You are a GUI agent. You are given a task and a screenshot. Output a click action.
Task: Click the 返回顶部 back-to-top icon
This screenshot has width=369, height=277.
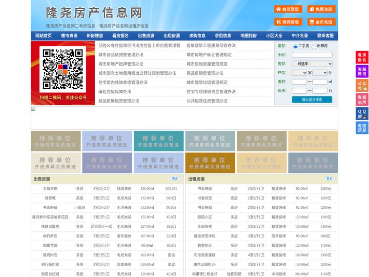coord(362,128)
